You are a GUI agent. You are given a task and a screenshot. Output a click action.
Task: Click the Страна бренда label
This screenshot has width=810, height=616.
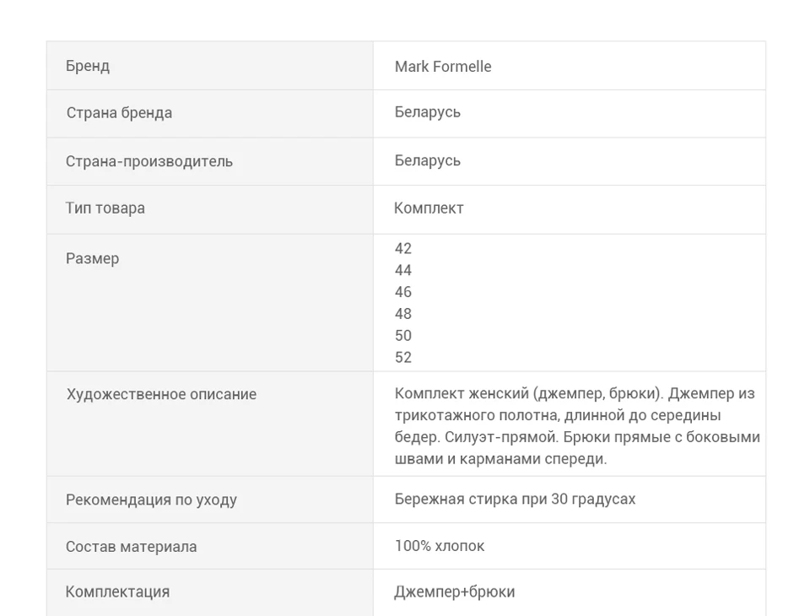pyautogui.click(x=119, y=113)
